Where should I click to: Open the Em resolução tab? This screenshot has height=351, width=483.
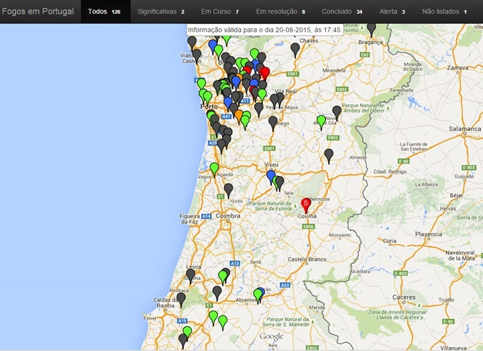coord(280,11)
